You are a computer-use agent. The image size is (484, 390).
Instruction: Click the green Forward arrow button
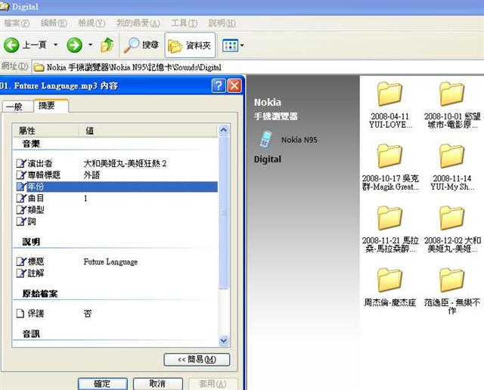click(74, 45)
